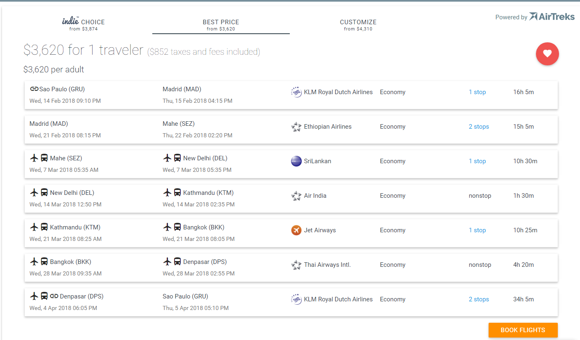Open 2 stops details for Denpasar to Sao Paulo
This screenshot has width=580, height=340.
point(479,299)
